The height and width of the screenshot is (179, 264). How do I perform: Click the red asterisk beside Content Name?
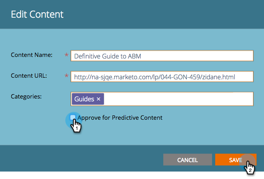pyautogui.click(x=66, y=55)
